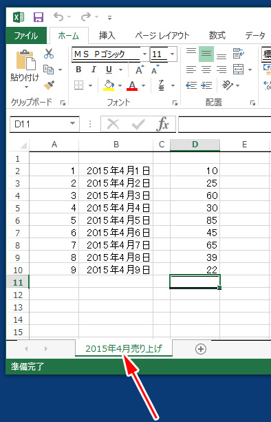
Task: Click the Redo arrow
Action: (x=85, y=17)
